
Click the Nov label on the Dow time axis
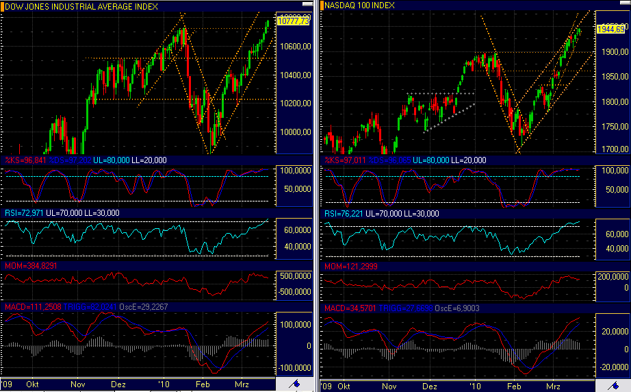click(x=77, y=384)
